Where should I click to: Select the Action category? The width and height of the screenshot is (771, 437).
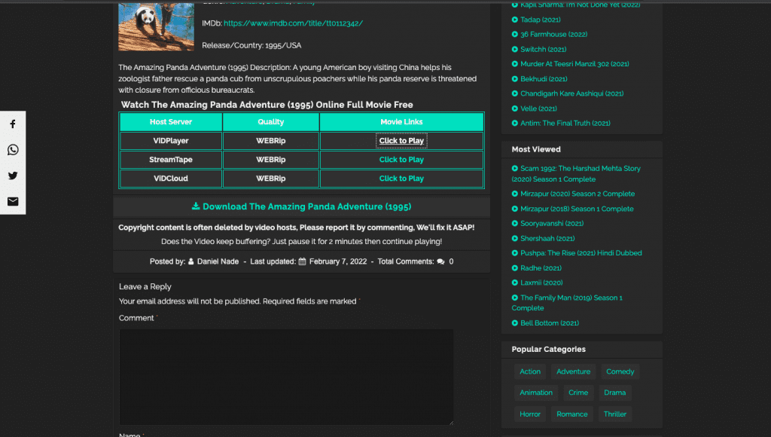click(x=529, y=371)
